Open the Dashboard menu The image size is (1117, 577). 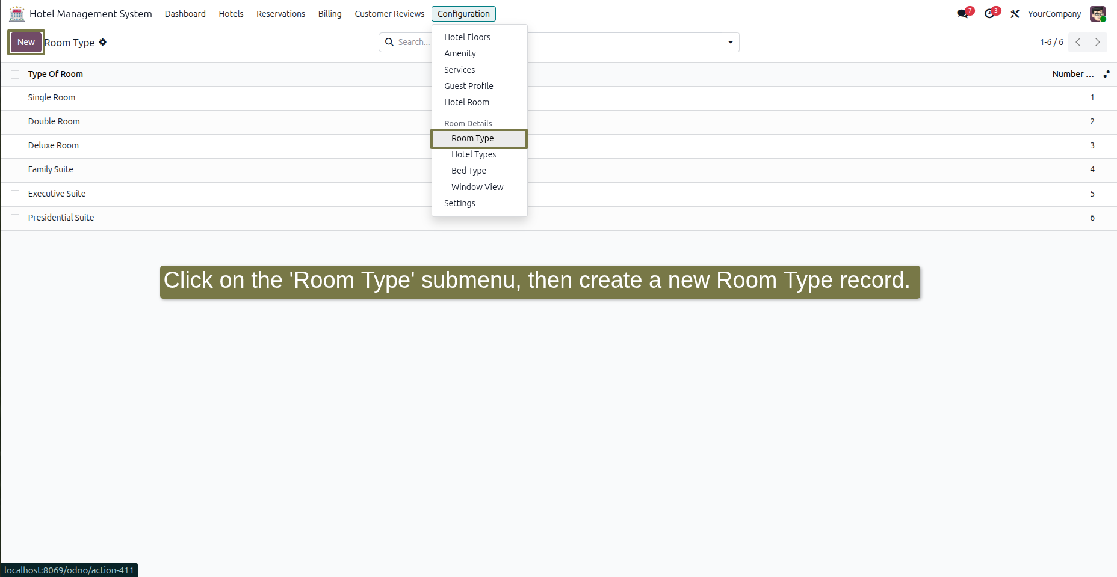[x=185, y=14]
